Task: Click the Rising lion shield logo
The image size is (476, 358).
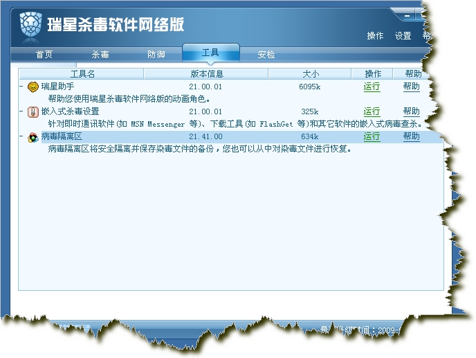Action: tap(30, 25)
